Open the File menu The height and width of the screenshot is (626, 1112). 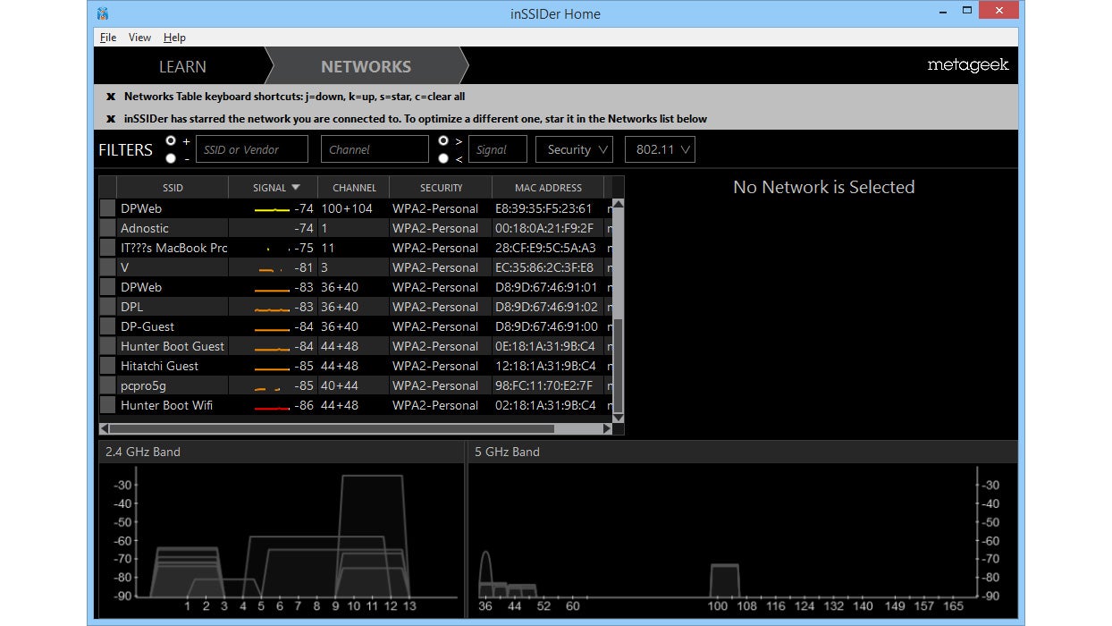point(108,38)
